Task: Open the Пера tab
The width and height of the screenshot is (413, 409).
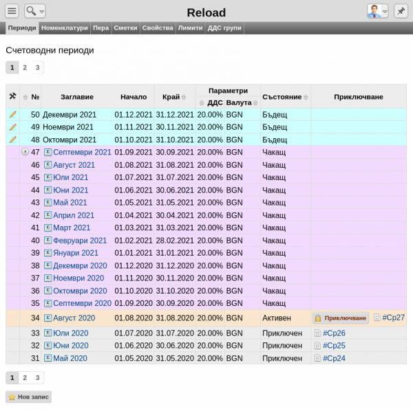Action: [x=101, y=28]
